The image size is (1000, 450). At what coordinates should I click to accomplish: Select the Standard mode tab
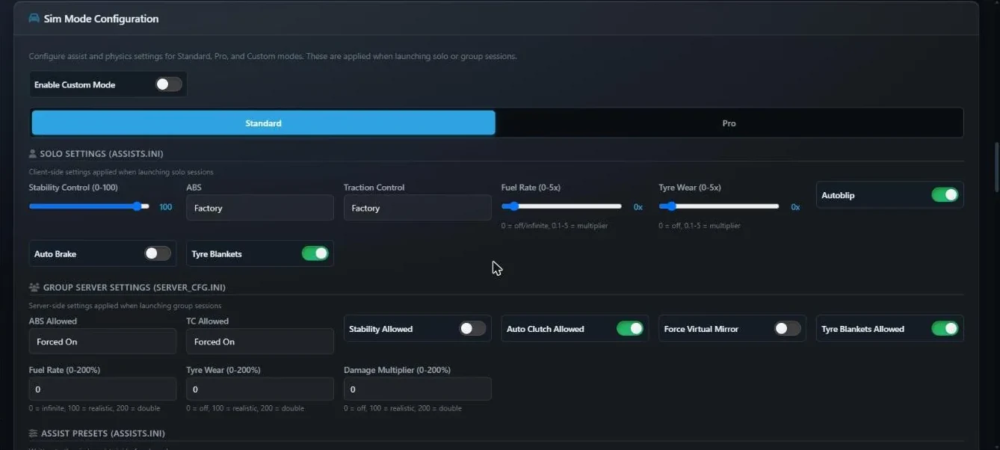[x=263, y=123]
